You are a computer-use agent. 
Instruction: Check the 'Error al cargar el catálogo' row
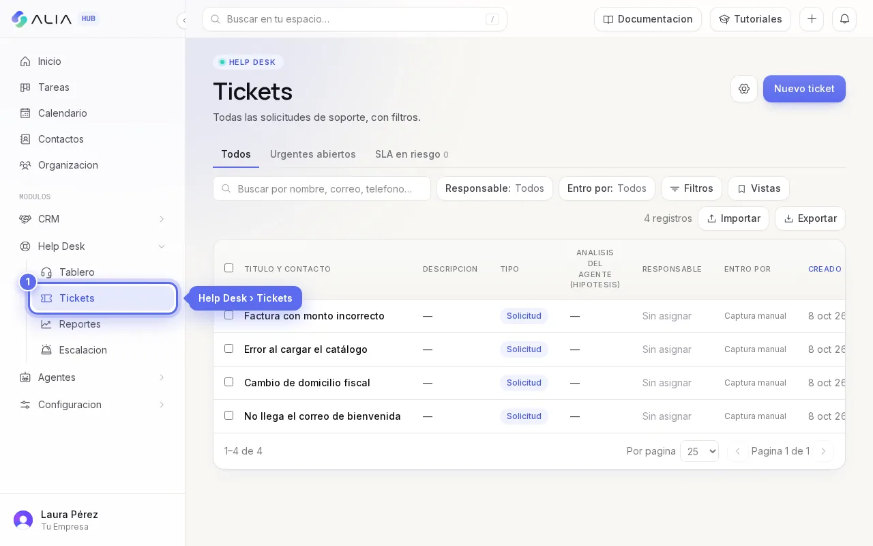[228, 349]
